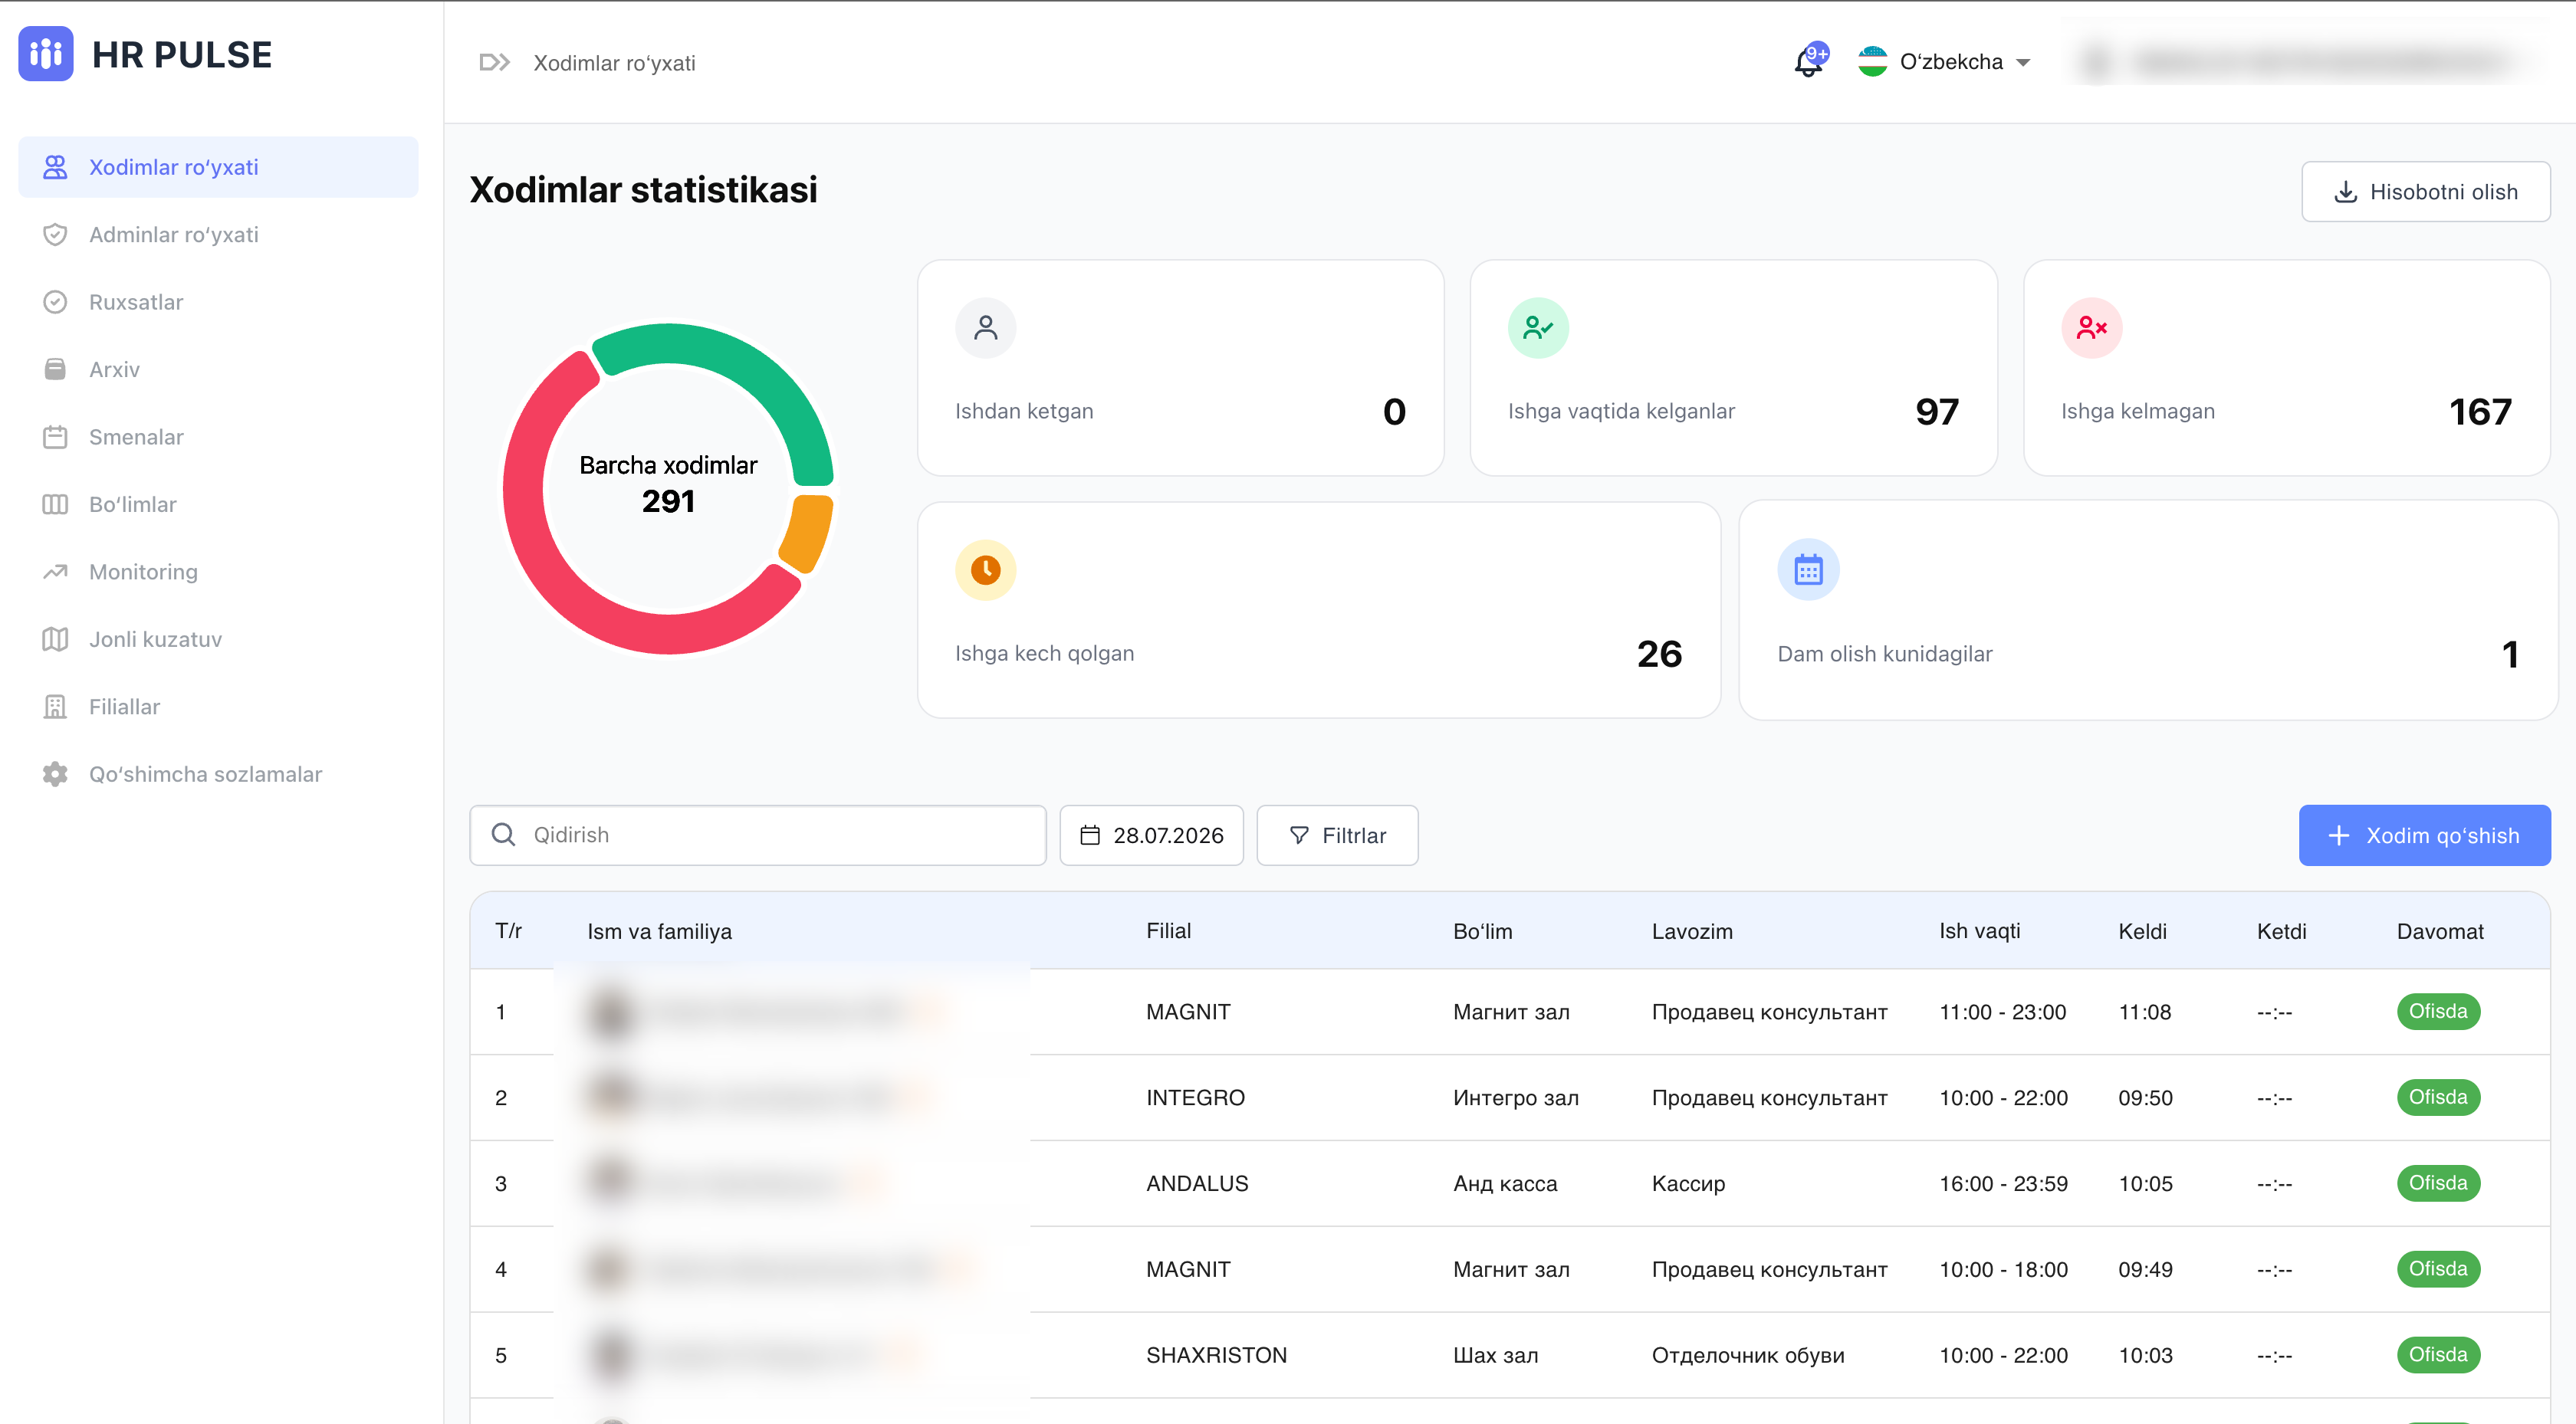Viewport: 2576px width, 1424px height.
Task: Click the orange segment of the donut chart
Action: pyautogui.click(x=807, y=532)
